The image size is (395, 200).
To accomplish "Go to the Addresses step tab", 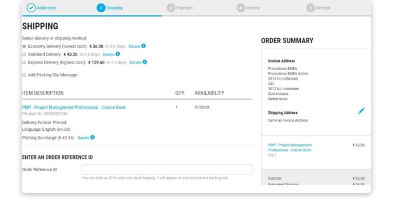I will click(46, 8).
